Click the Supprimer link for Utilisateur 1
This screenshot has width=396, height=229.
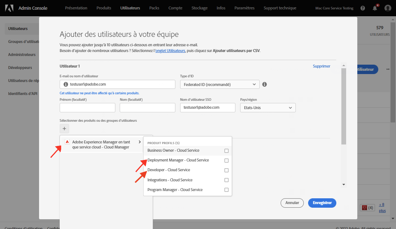coord(321,66)
